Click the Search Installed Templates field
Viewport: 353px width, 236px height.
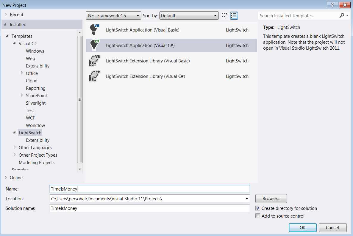click(298, 15)
